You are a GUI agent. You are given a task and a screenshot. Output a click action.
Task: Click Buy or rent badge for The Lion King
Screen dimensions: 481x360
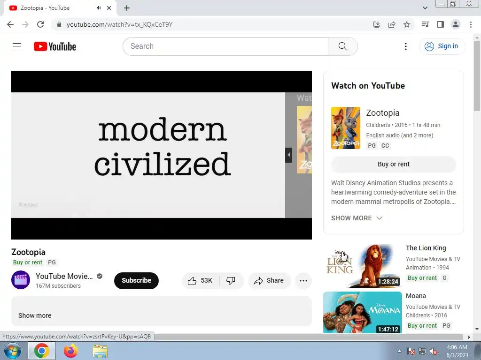pos(422,278)
